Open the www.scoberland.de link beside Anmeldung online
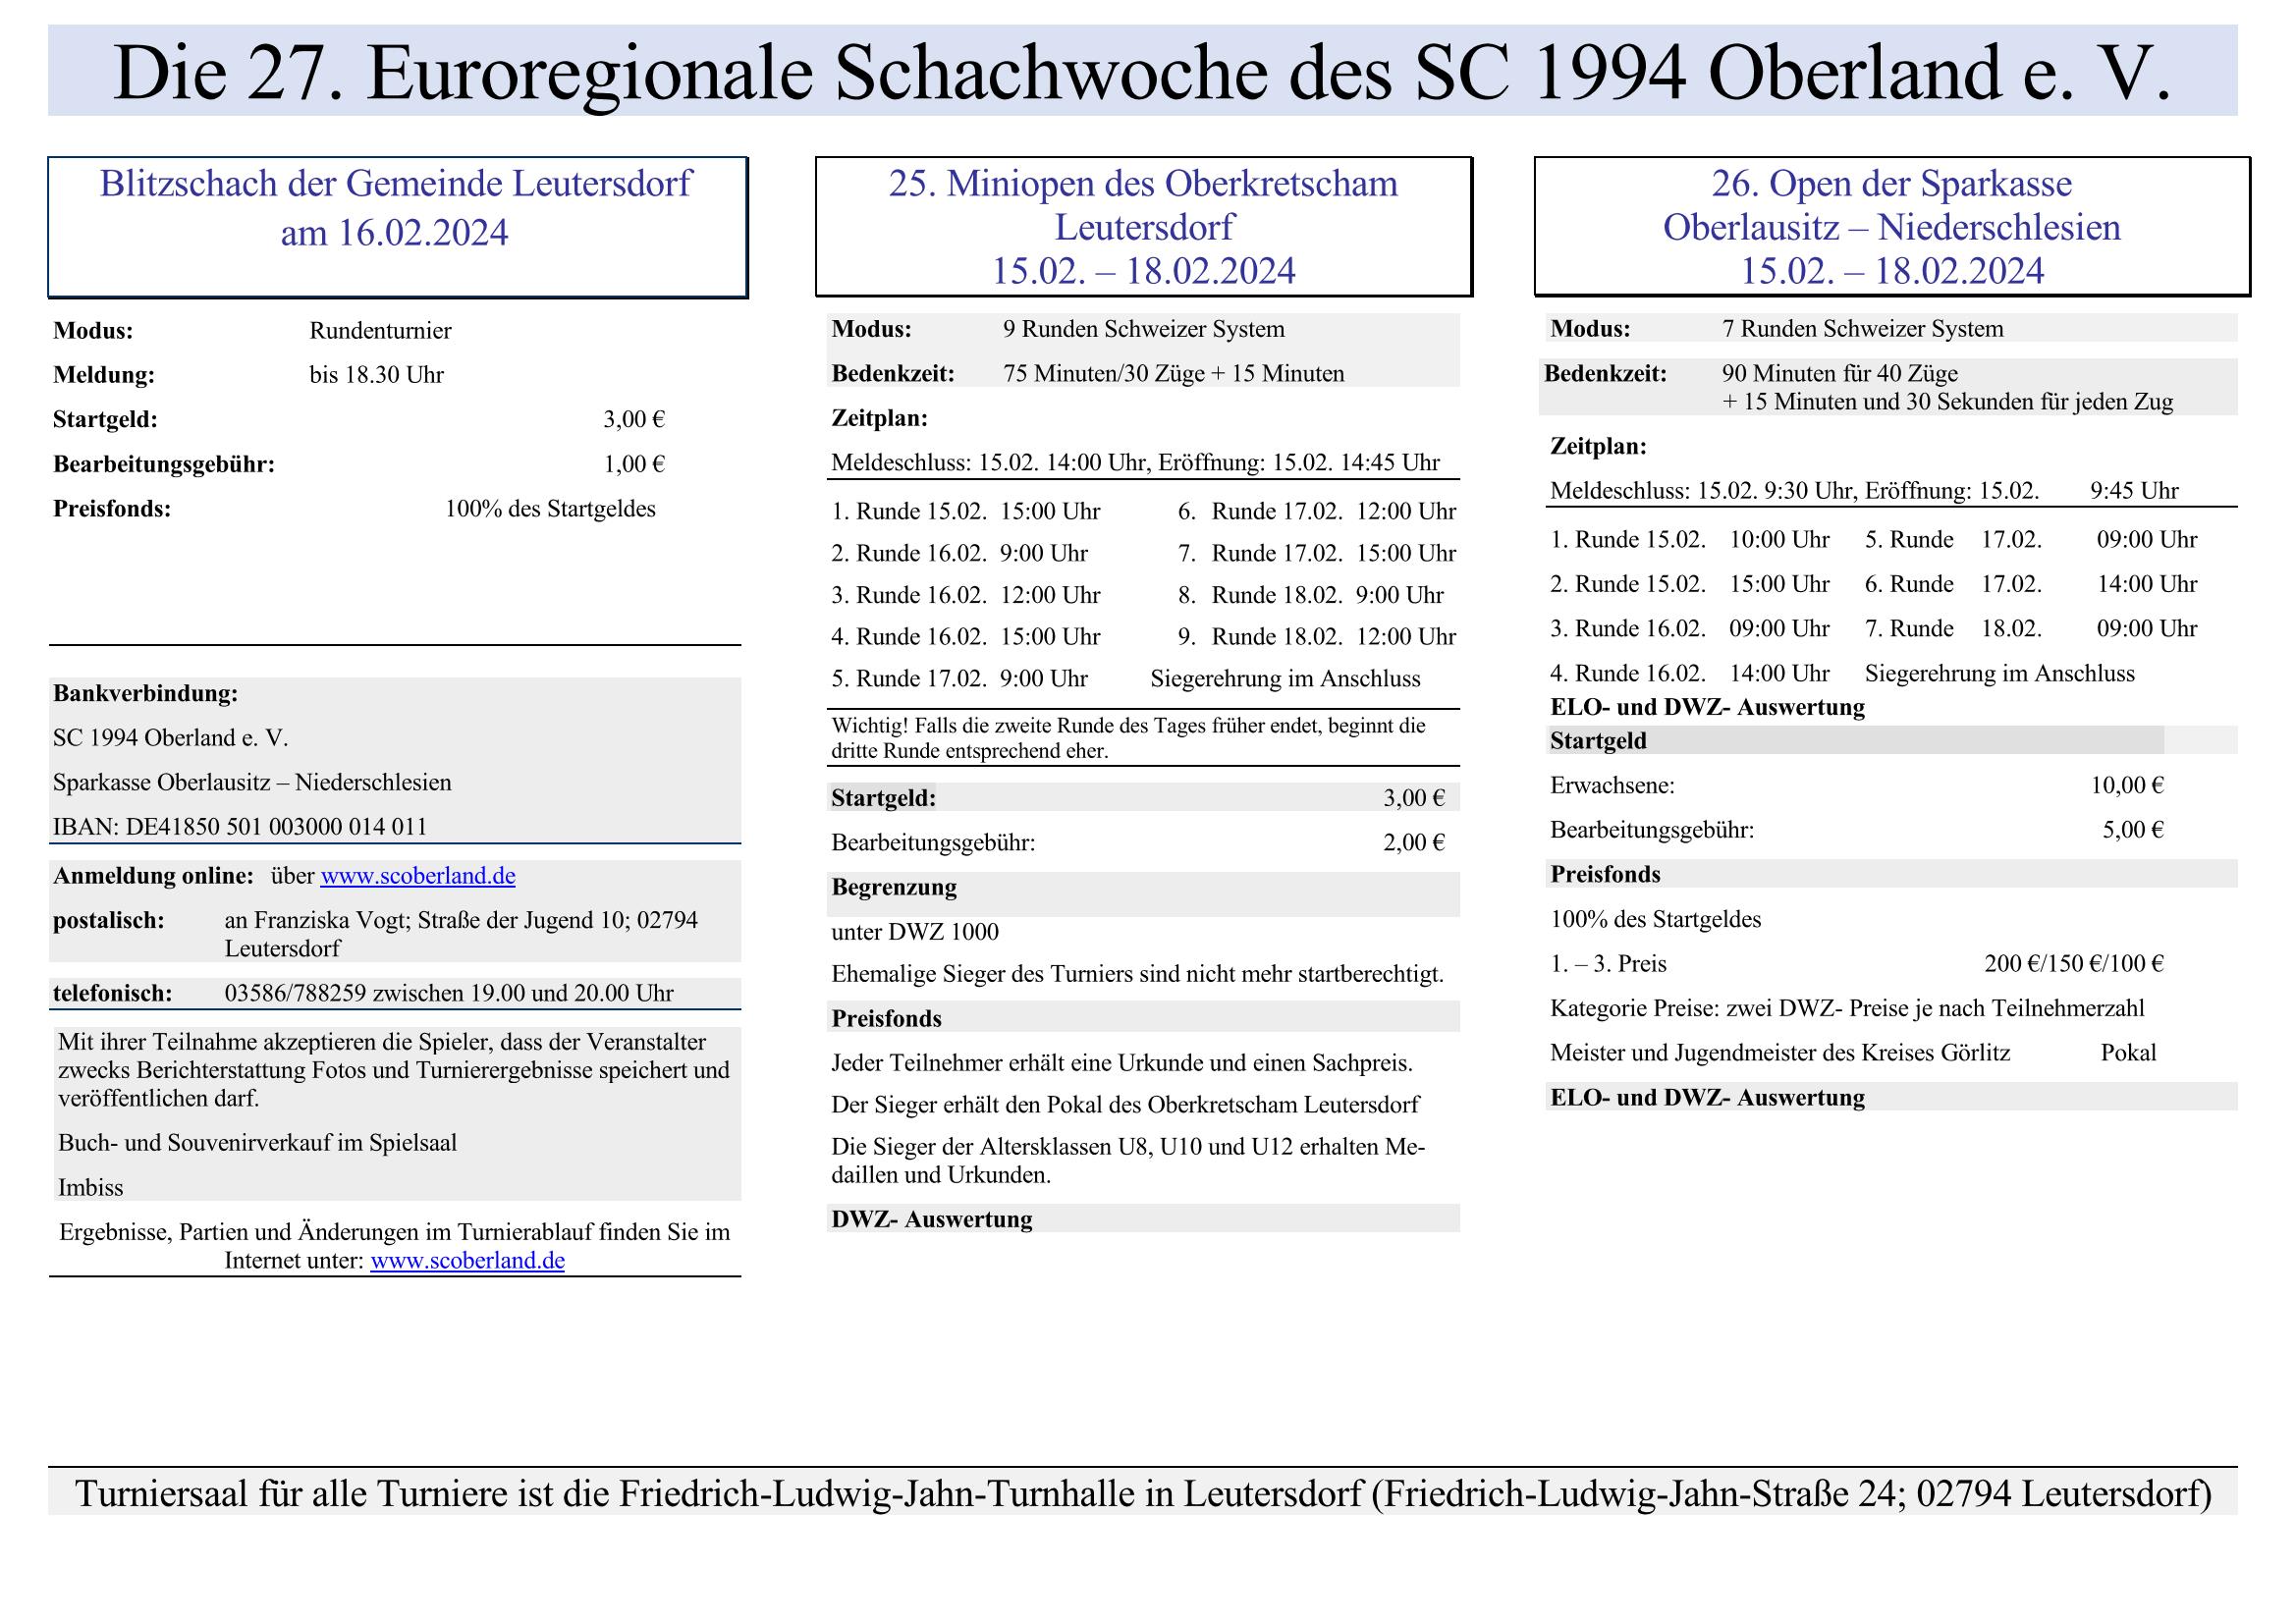This screenshot has width=2296, height=1623. [x=418, y=876]
